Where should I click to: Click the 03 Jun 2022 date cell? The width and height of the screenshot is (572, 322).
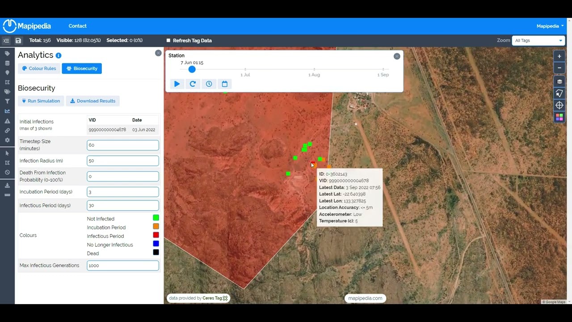click(x=144, y=130)
